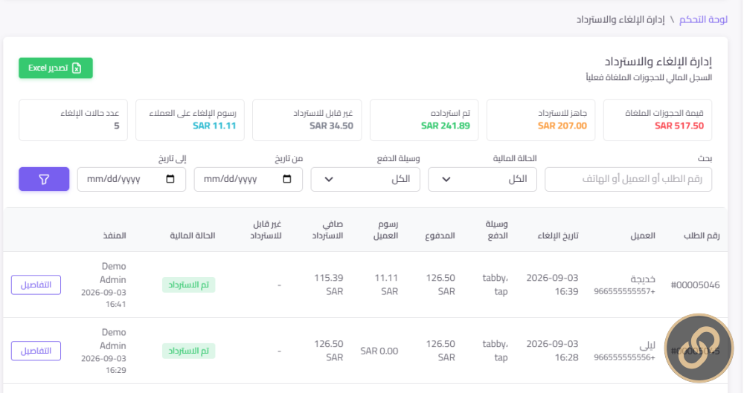This screenshot has height=393, width=744.
Task: Open calendar picker in 'من تاريخ' field
Action: click(287, 179)
